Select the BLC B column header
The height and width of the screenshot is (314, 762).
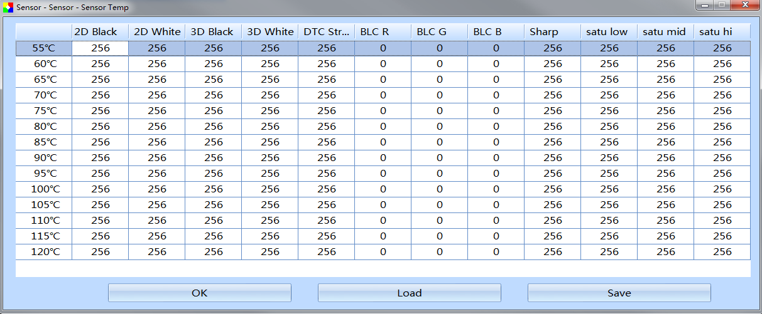pyautogui.click(x=496, y=32)
